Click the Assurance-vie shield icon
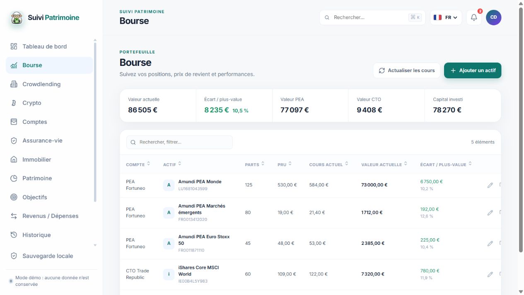The image size is (524, 295). click(14, 140)
